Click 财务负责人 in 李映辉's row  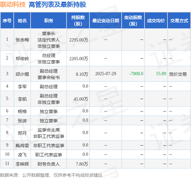click(x=49, y=164)
